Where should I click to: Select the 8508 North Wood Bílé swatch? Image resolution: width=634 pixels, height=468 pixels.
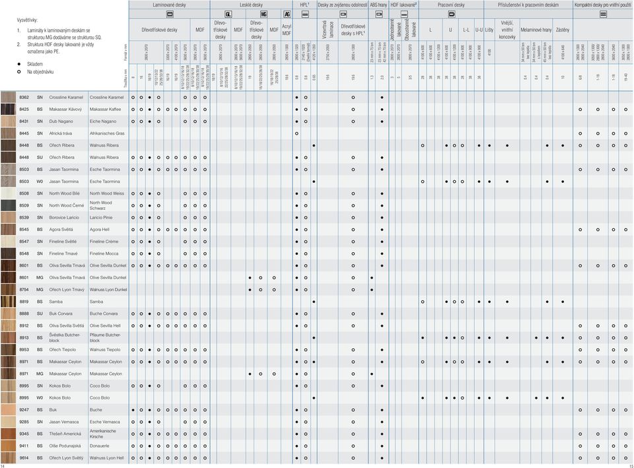pyautogui.click(x=8, y=193)
